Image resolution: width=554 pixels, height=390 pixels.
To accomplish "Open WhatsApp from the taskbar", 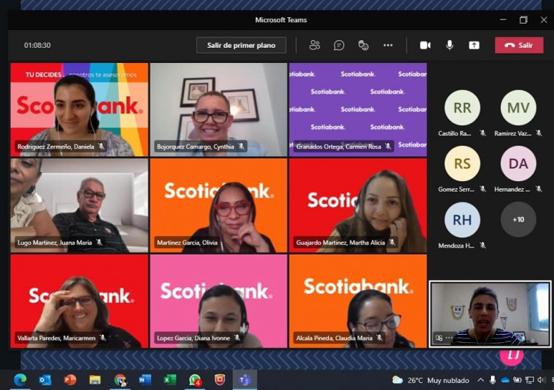I will (195, 380).
